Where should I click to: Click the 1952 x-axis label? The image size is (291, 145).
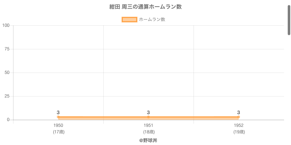pos(239,125)
